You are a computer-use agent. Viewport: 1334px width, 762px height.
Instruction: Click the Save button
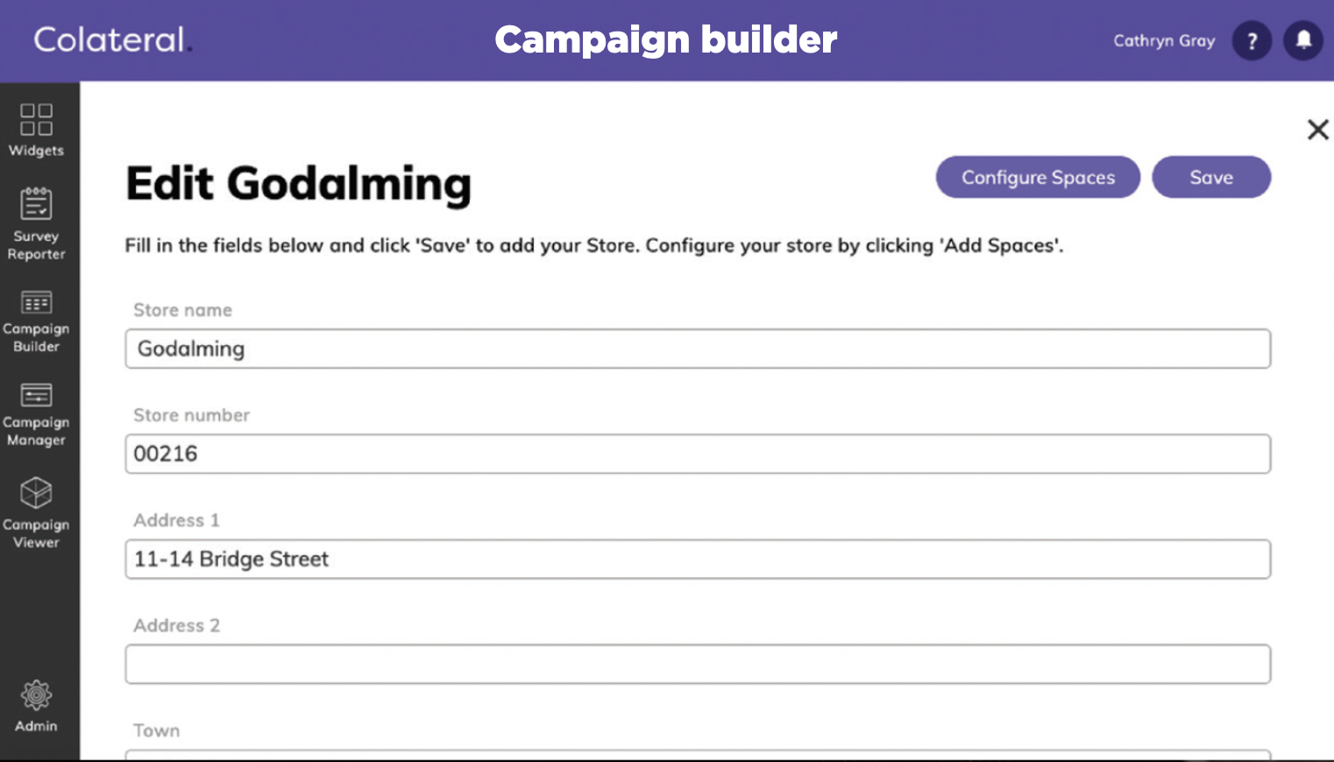pos(1211,177)
